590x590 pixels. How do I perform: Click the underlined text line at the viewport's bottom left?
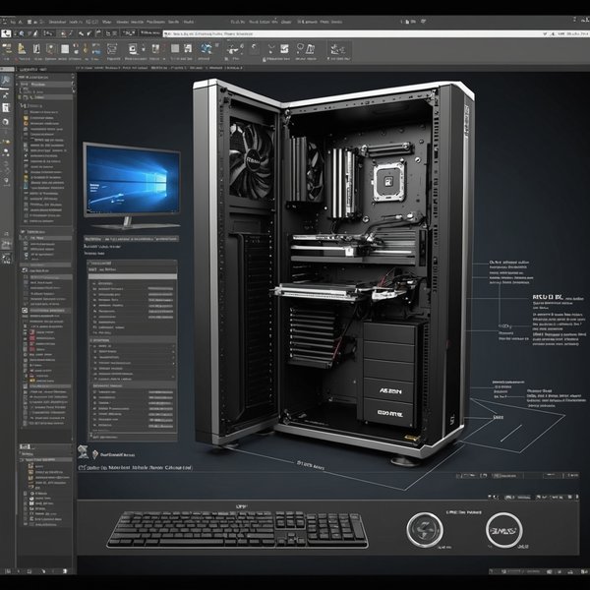[x=136, y=468]
